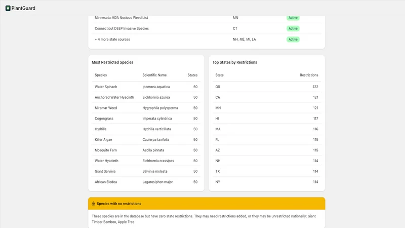
Task: Click scientific name Imperata cylindrica
Action: [157, 119]
